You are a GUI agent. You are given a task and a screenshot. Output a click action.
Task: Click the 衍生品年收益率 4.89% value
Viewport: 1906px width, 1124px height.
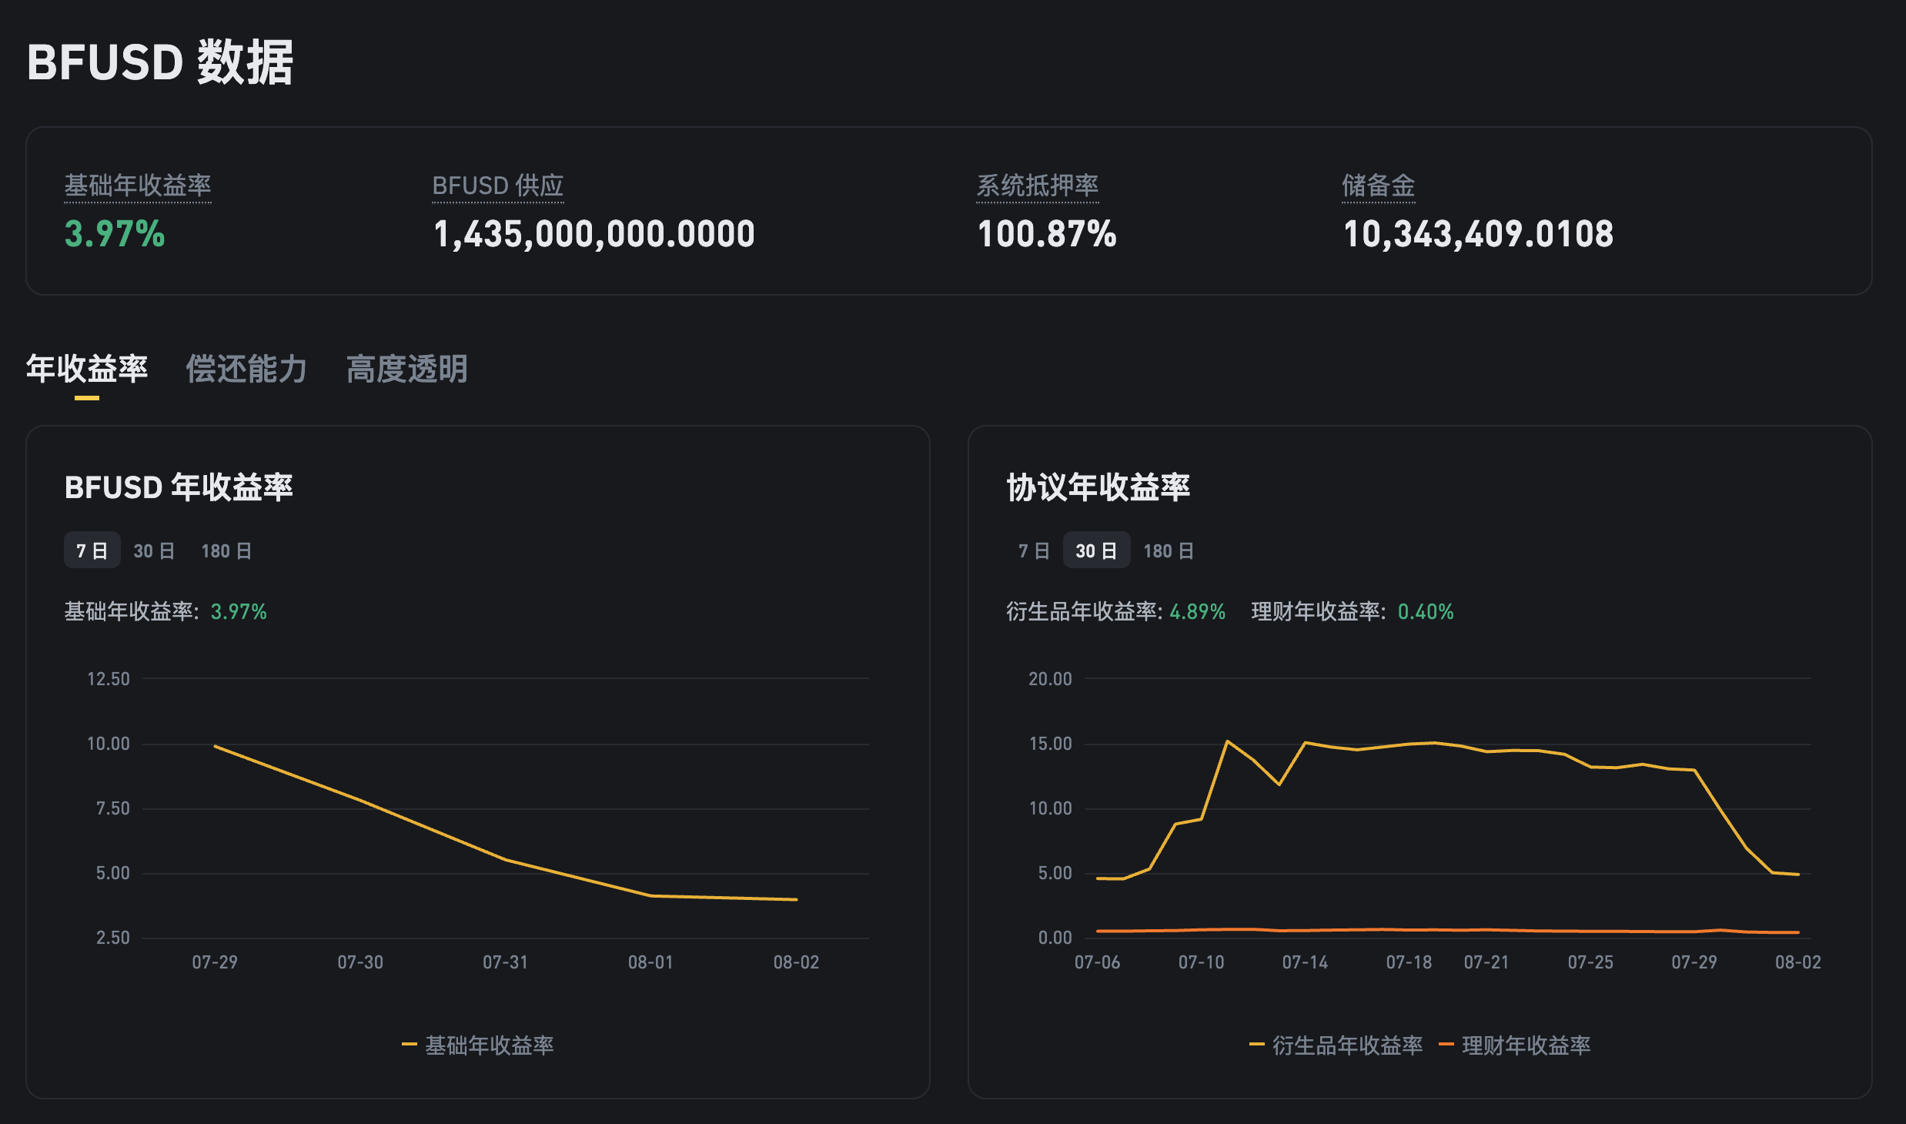tap(1196, 612)
